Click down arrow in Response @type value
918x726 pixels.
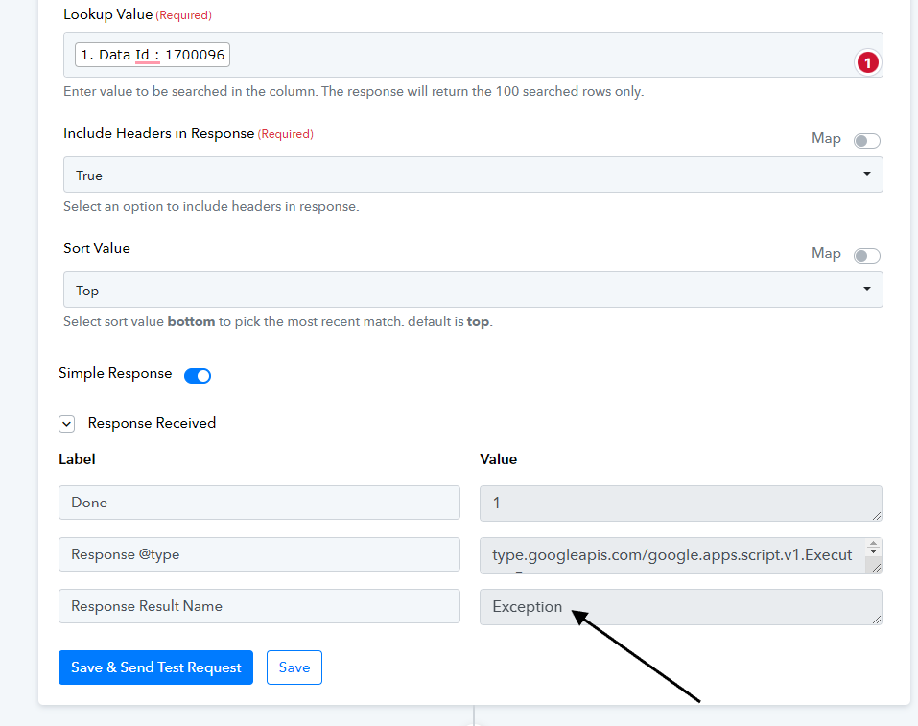pos(874,551)
